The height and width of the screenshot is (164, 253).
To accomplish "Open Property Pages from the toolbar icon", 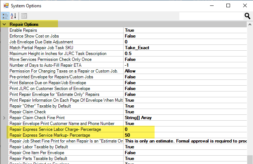I will tap(24, 16).
